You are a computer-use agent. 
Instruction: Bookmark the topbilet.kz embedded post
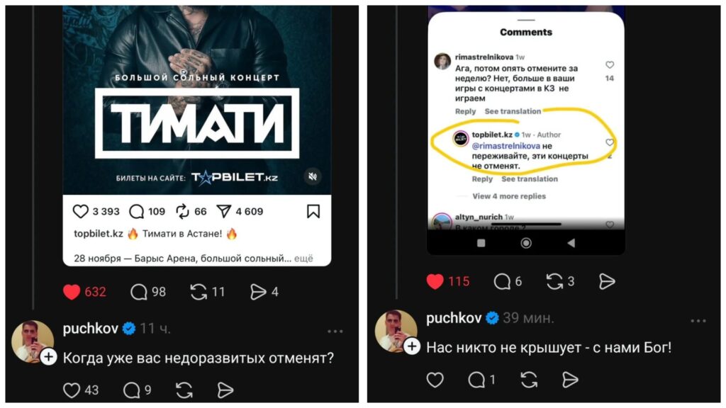coord(313,211)
